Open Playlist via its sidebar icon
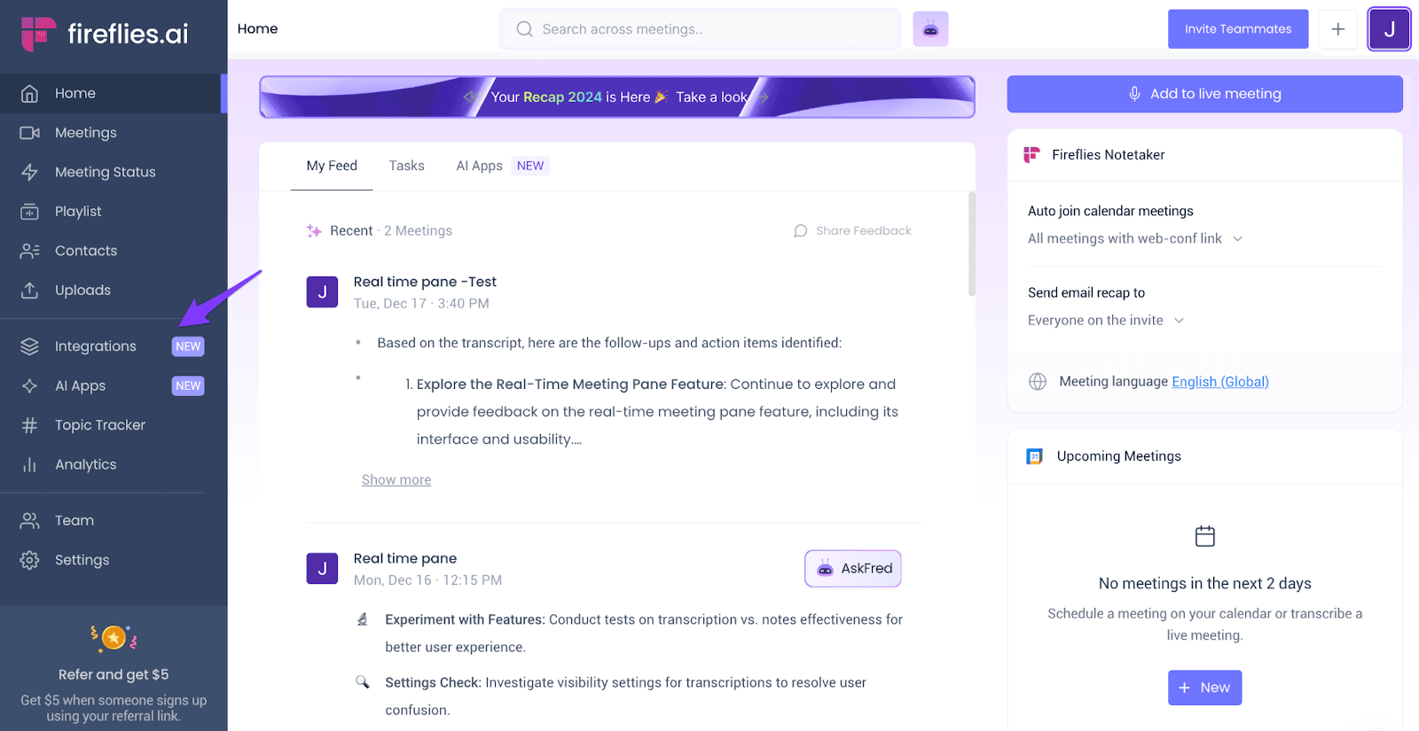This screenshot has height=731, width=1419. (29, 212)
